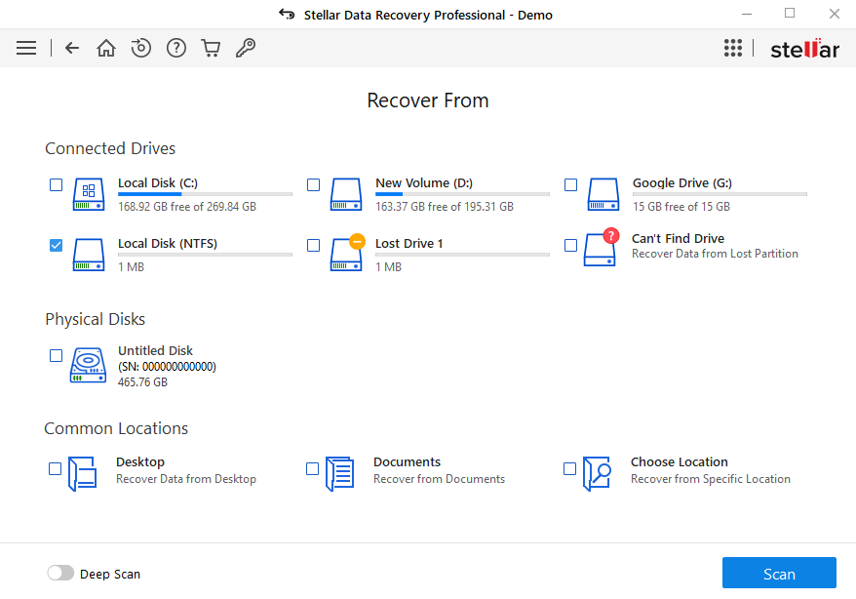Click the Stellar logo
856x599 pixels.
(804, 49)
